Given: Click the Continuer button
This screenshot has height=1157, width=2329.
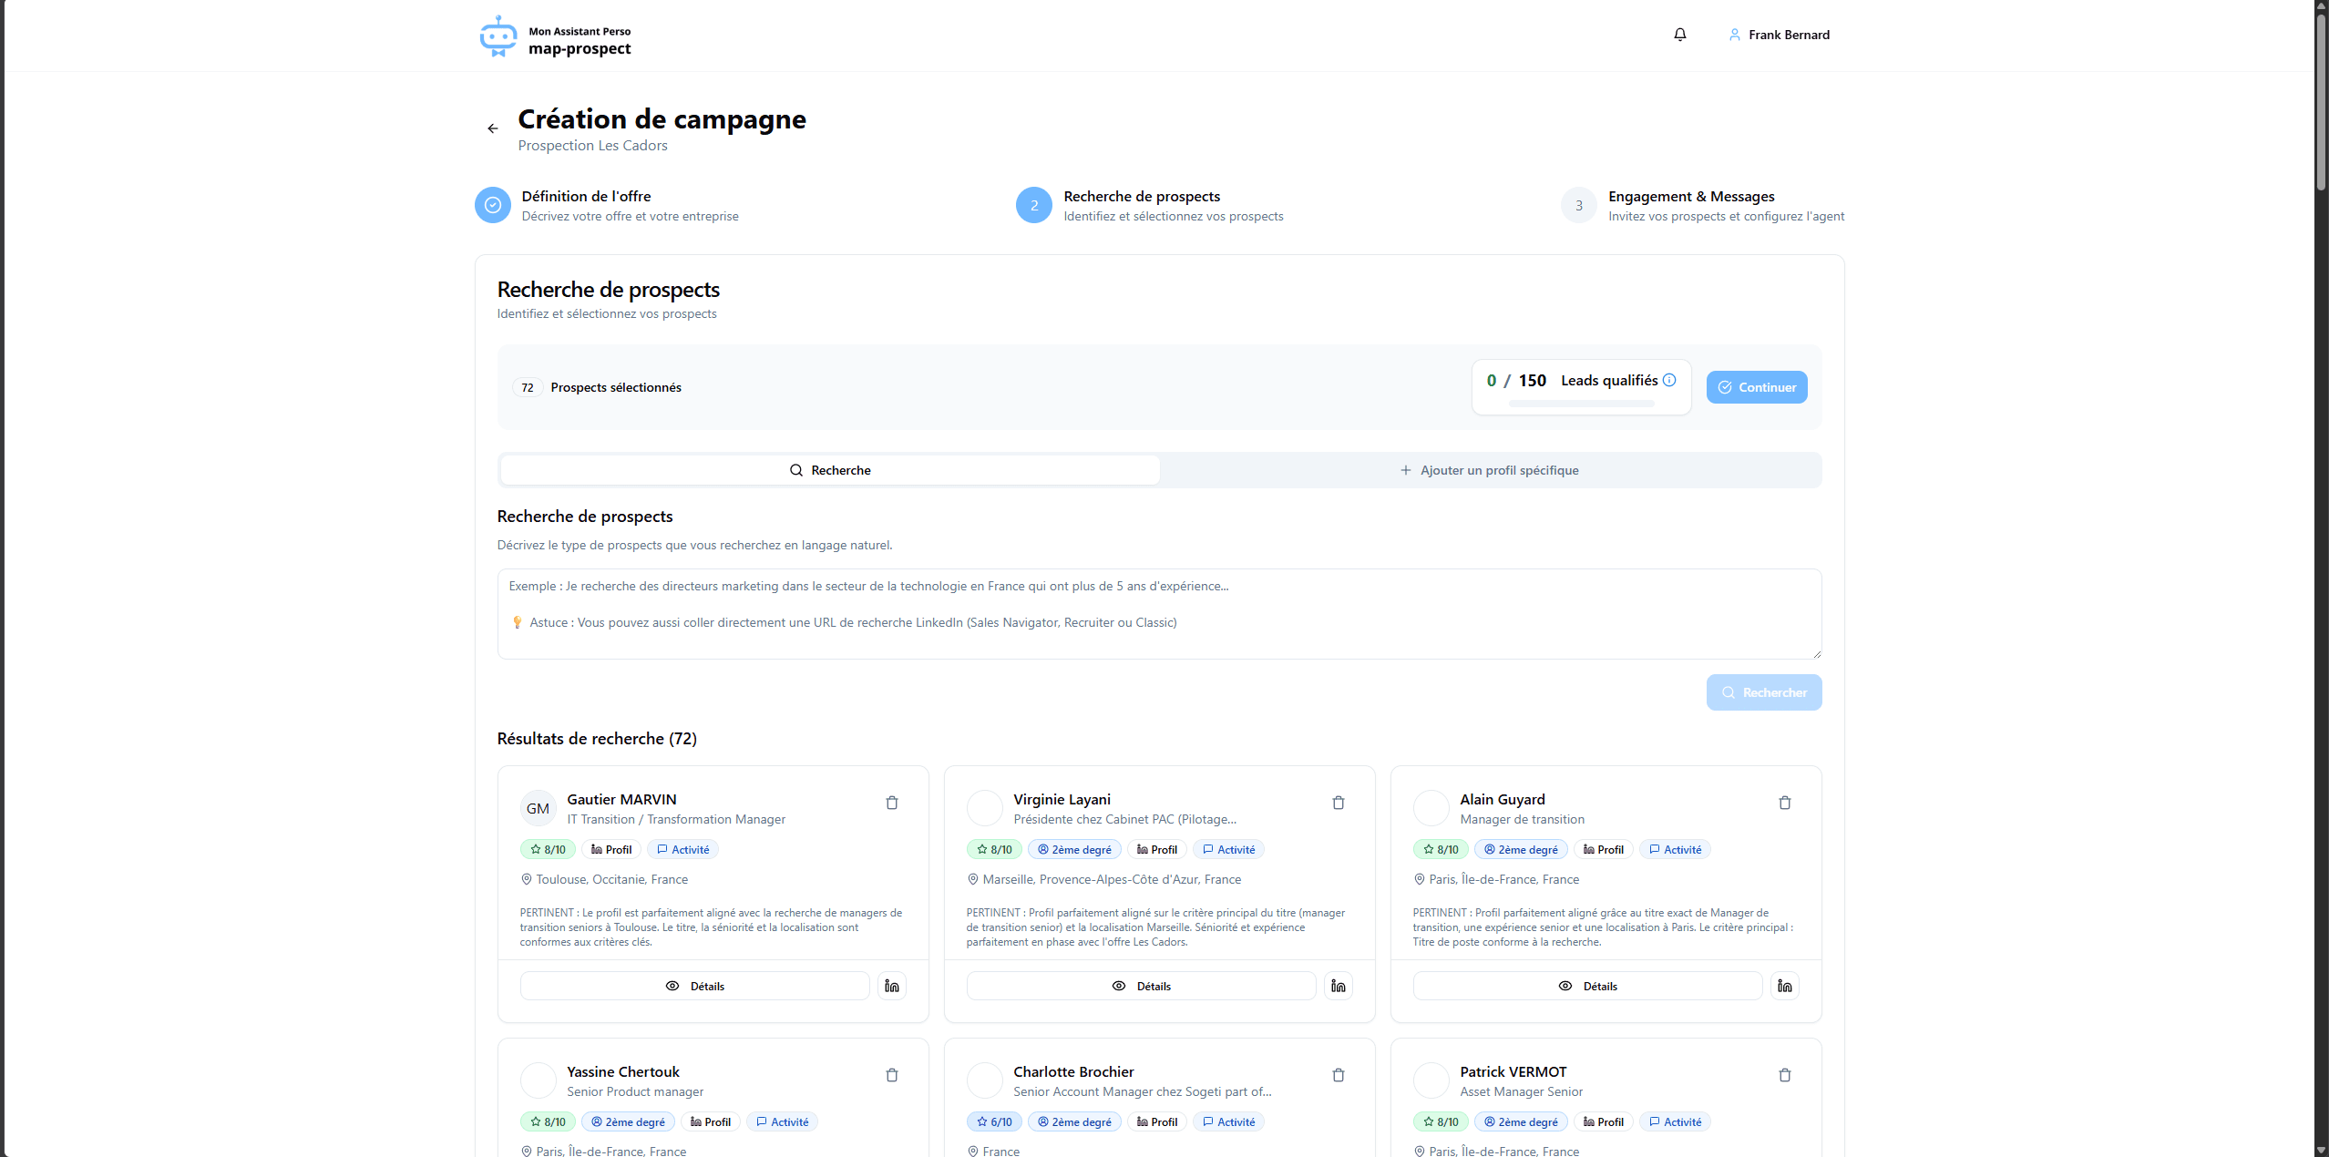Looking at the screenshot, I should [1757, 387].
